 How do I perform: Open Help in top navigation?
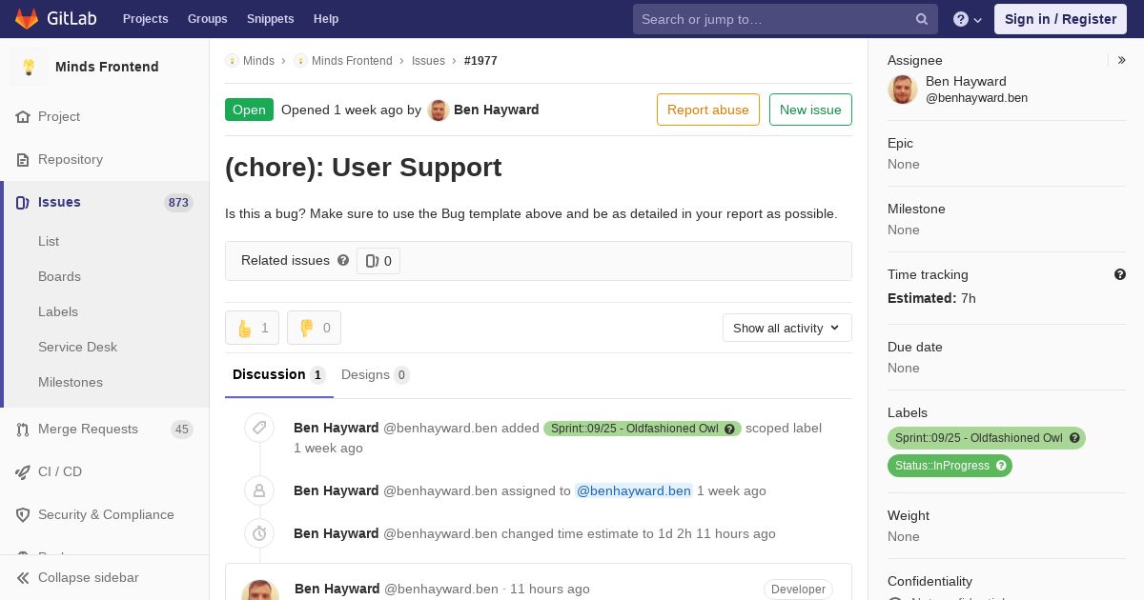click(326, 19)
